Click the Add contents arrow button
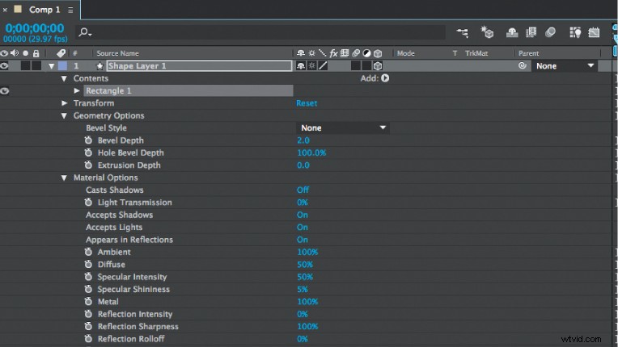618x347 pixels. coord(385,78)
